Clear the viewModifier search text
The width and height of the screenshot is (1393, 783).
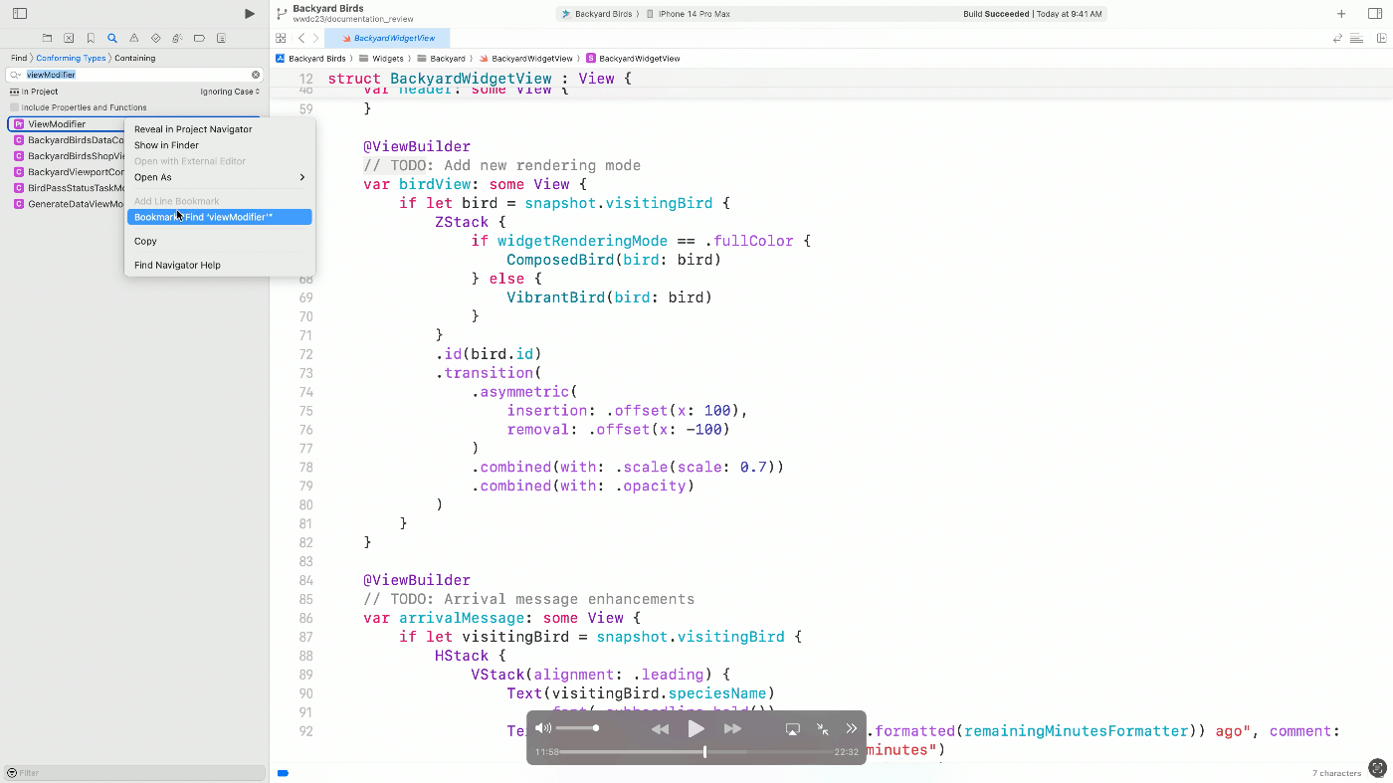[x=256, y=75]
